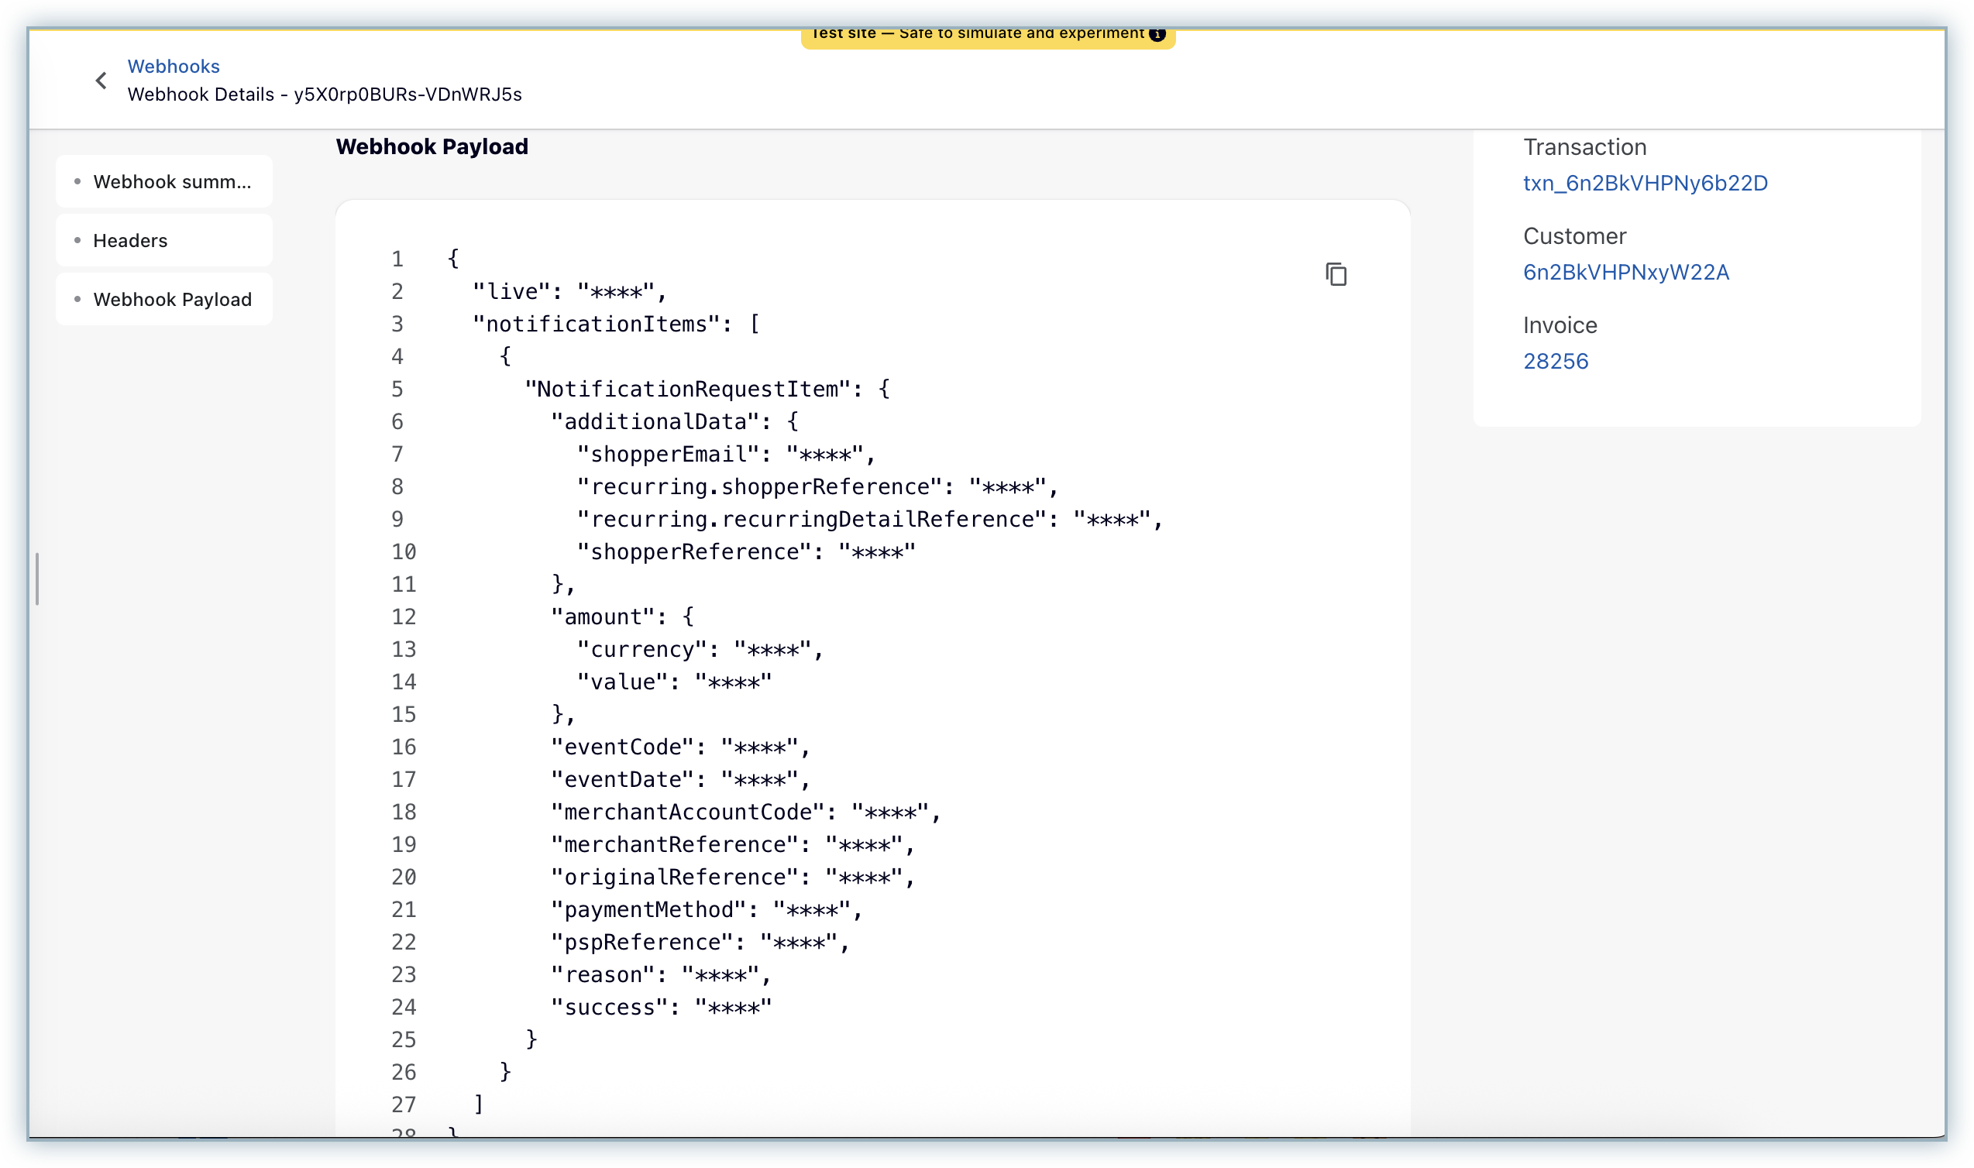Select the bullet icon next to Webhook summary
1974x1168 pixels.
[x=77, y=181]
